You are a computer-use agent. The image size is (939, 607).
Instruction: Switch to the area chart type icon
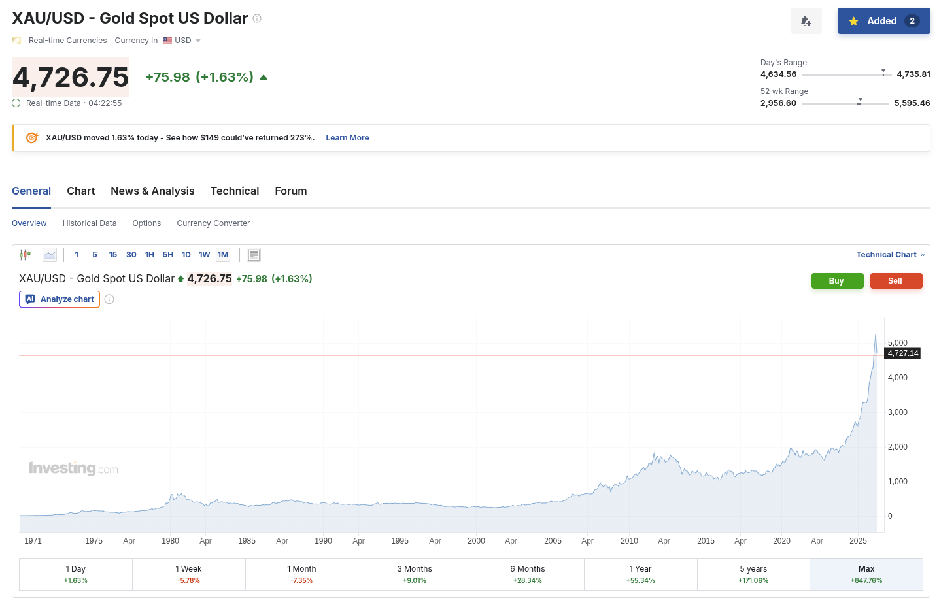50,255
